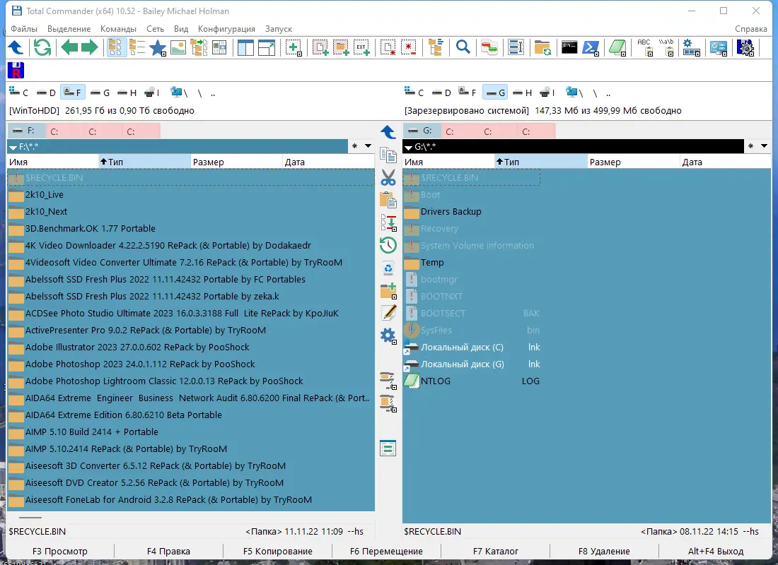Click the green history clock icon

coord(388,245)
